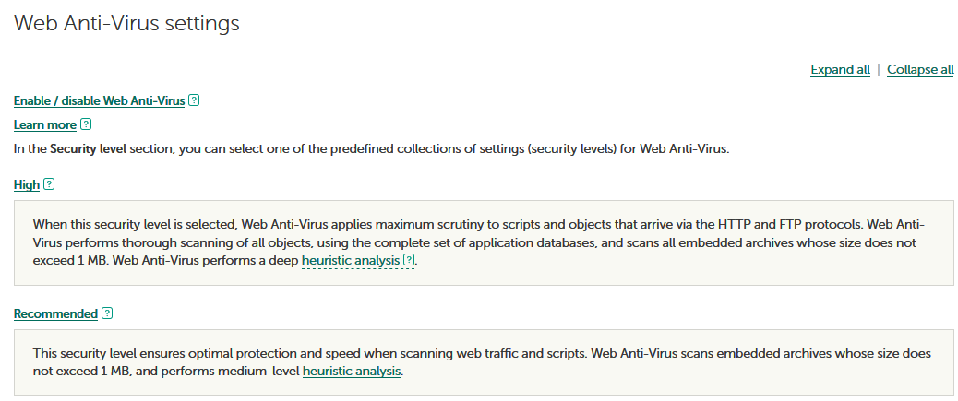The image size is (958, 401).
Task: Click help icon after High section's heuristic analysis
Action: click(x=409, y=261)
